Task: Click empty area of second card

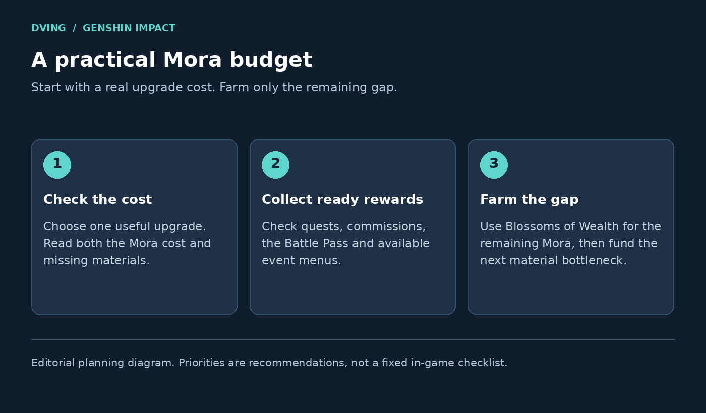Action: tap(352, 292)
